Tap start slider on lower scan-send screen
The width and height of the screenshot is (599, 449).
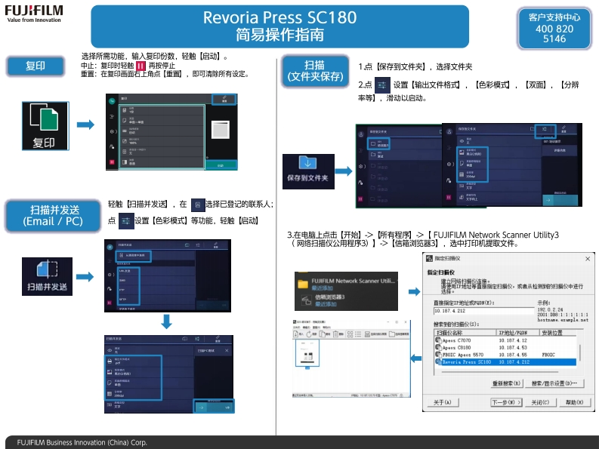[214, 407]
